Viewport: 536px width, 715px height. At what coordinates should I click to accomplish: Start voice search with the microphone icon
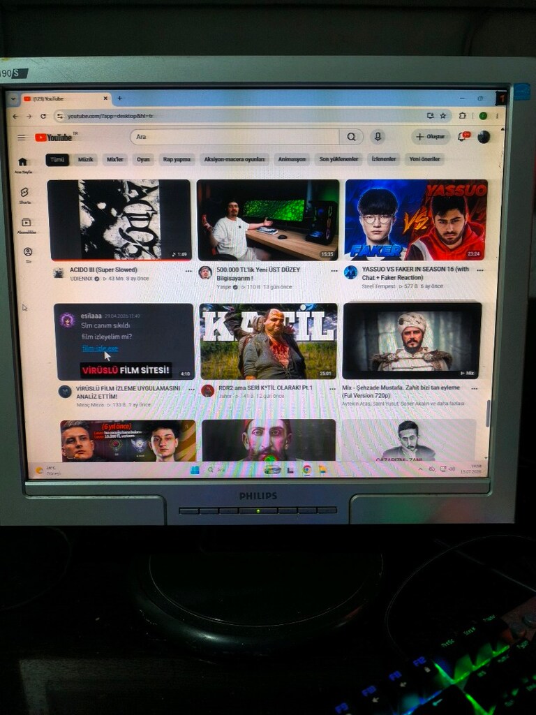(378, 136)
